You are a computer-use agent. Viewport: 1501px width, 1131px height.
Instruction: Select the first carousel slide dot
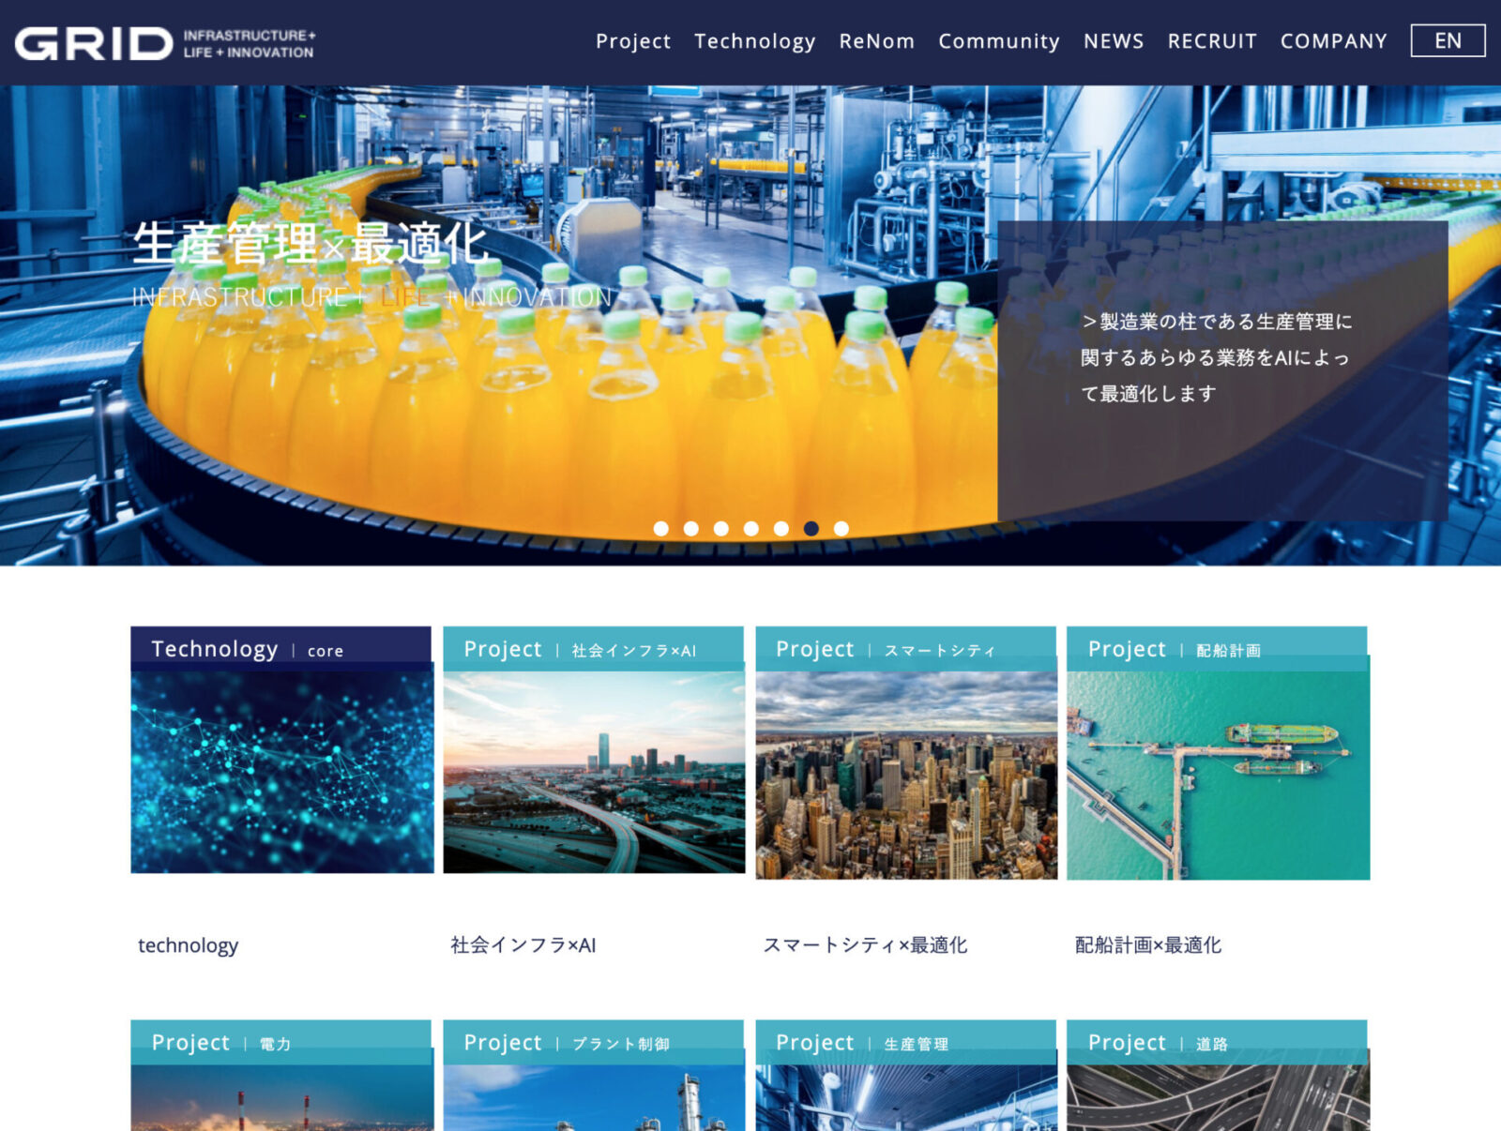[x=661, y=529]
